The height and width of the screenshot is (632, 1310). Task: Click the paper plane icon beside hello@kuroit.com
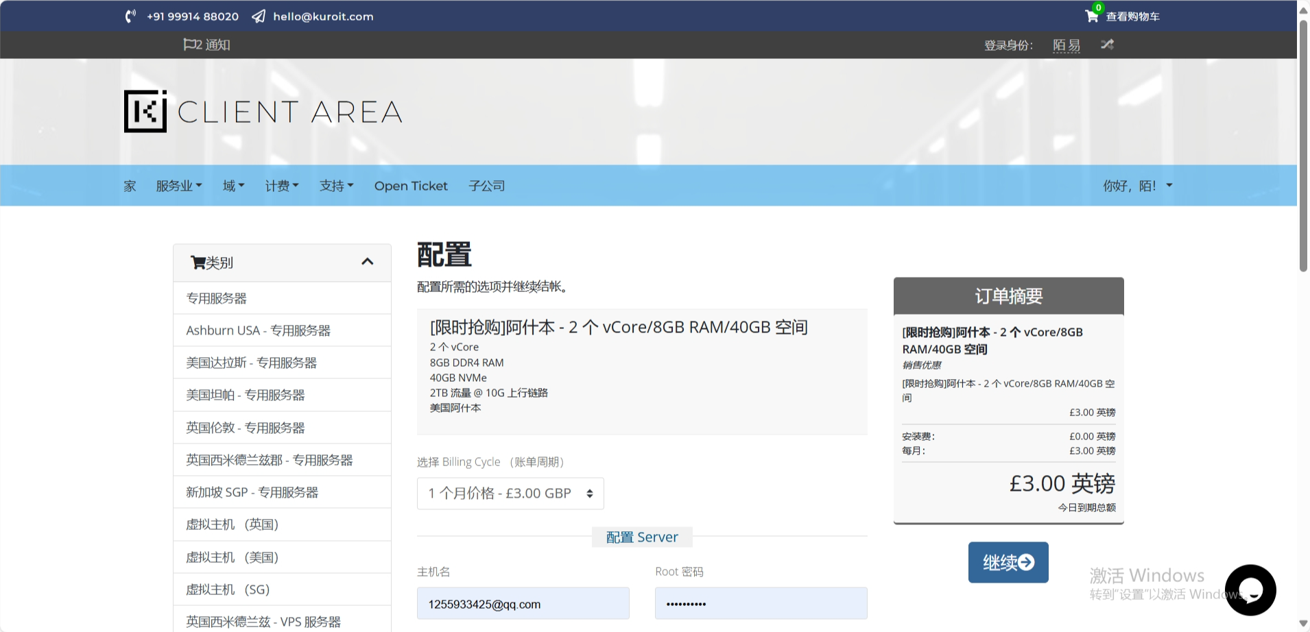tap(257, 16)
